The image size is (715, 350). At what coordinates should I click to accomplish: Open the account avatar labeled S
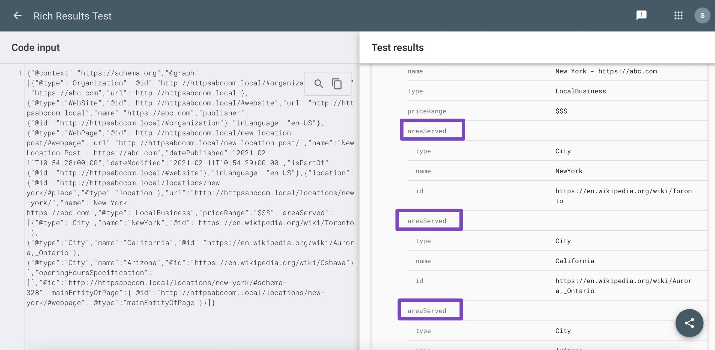pos(702,16)
